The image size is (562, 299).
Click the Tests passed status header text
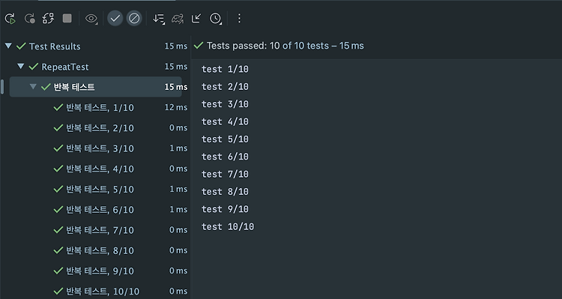click(285, 46)
